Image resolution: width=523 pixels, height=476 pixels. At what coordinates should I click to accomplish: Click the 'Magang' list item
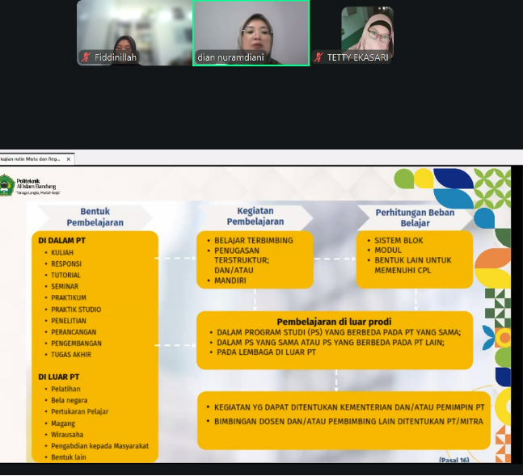pos(63,423)
